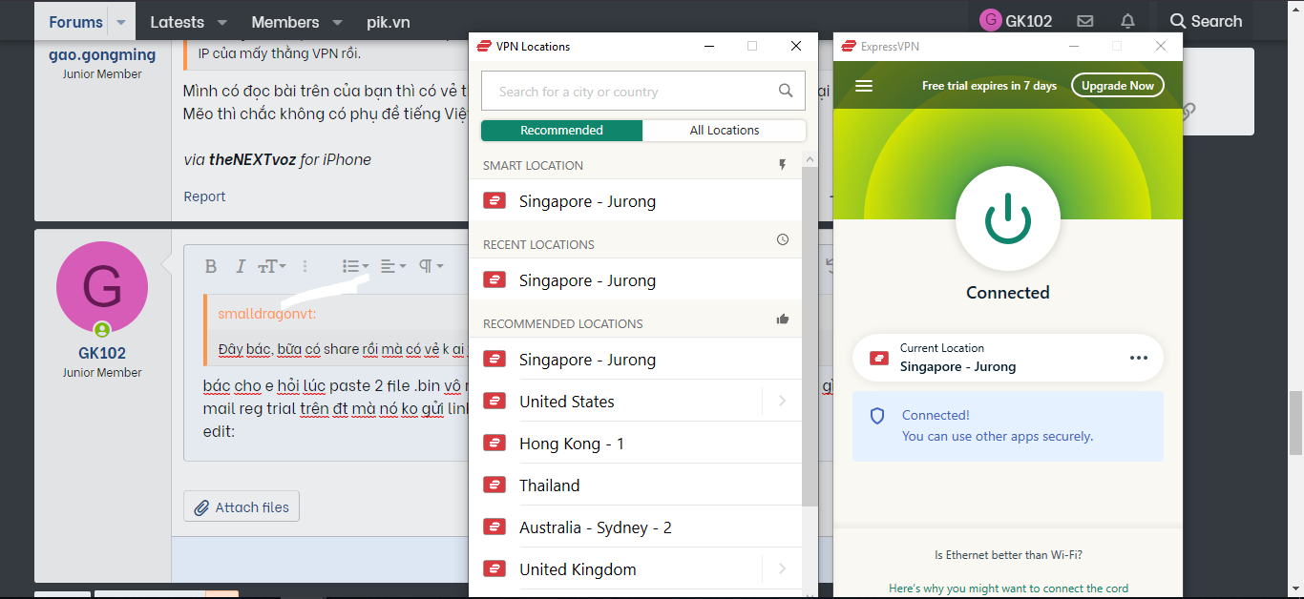Open the Current Location three-dots options

click(1138, 358)
